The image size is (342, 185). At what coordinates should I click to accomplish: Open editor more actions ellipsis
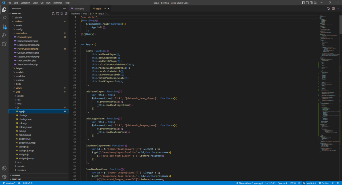338,8
